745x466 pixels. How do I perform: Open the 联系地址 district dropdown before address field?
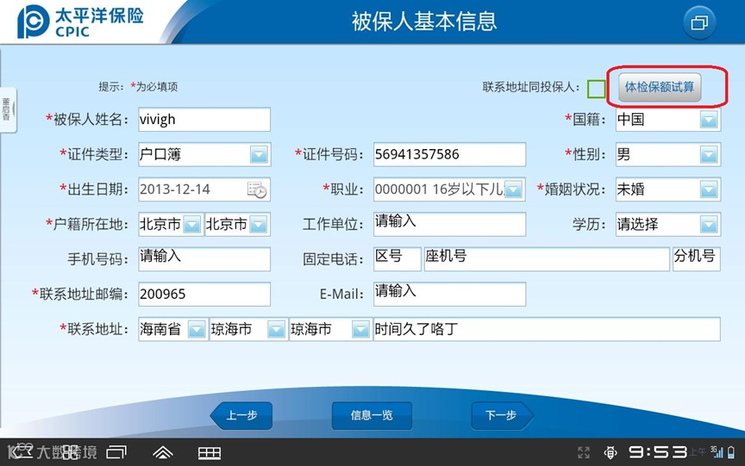click(331, 329)
